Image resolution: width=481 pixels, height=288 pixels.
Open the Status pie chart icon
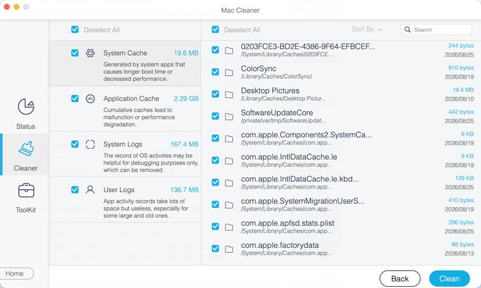[26, 107]
